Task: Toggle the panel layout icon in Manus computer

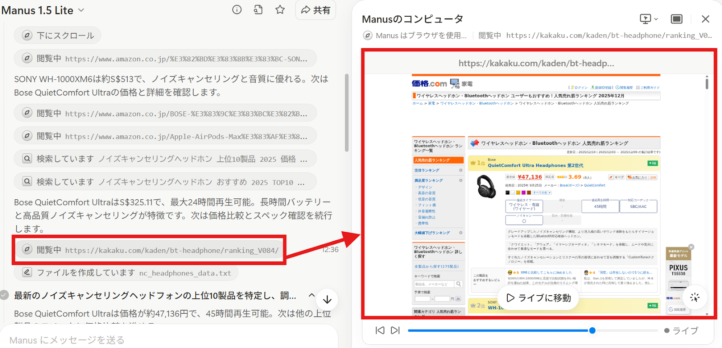Action: pos(676,19)
